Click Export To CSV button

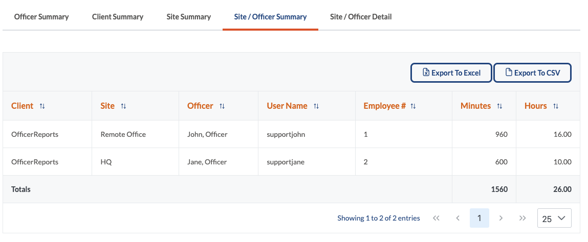click(533, 72)
